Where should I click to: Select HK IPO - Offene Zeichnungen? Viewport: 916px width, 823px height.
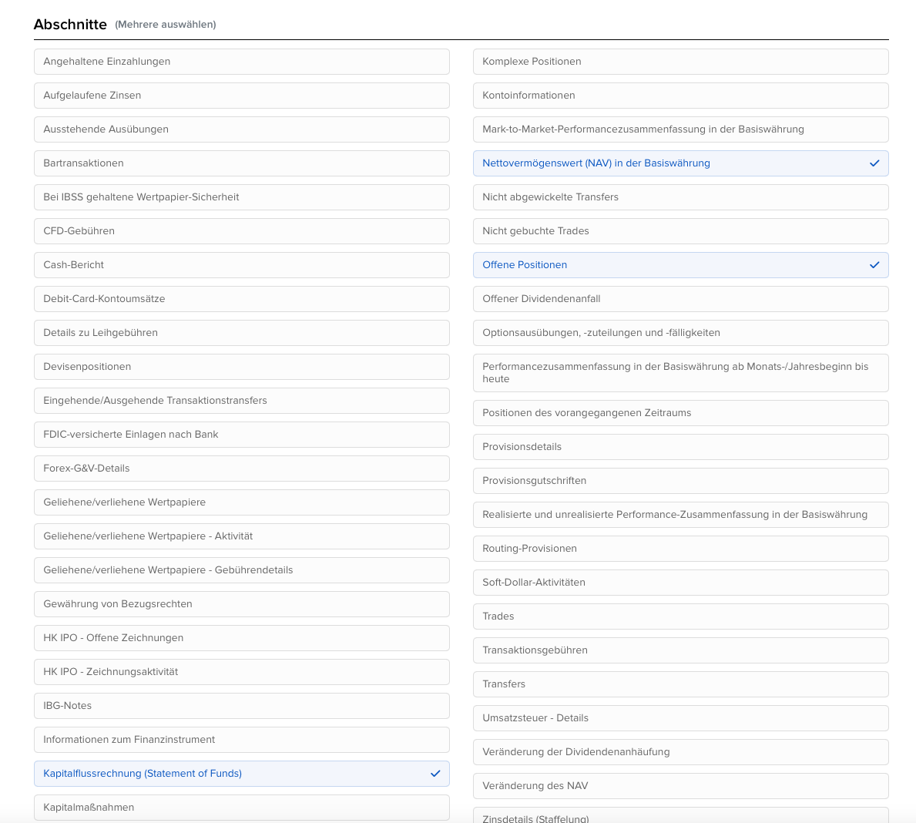[x=242, y=638]
